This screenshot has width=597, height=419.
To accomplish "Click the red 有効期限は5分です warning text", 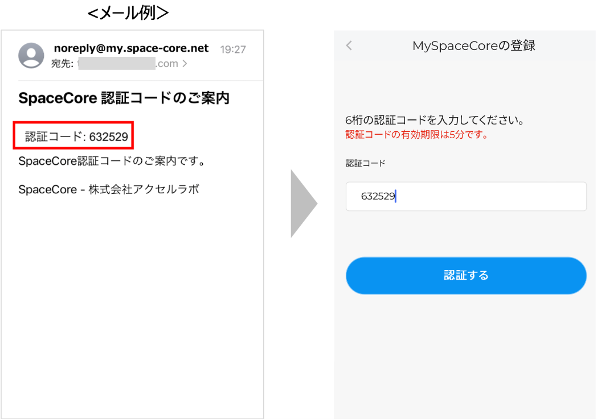I will (417, 135).
